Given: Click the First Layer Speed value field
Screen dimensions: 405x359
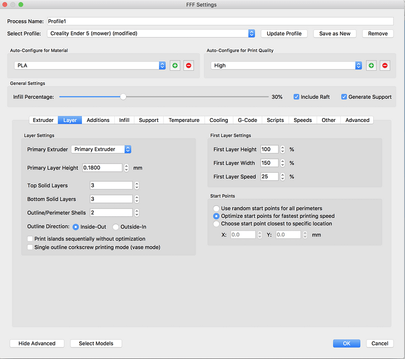Looking at the screenshot, I should pyautogui.click(x=269, y=177).
